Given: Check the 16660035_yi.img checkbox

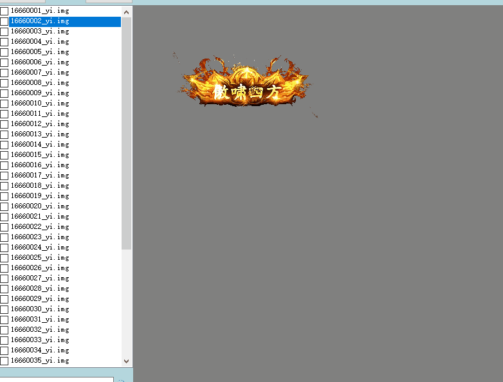Looking at the screenshot, I should (4, 361).
